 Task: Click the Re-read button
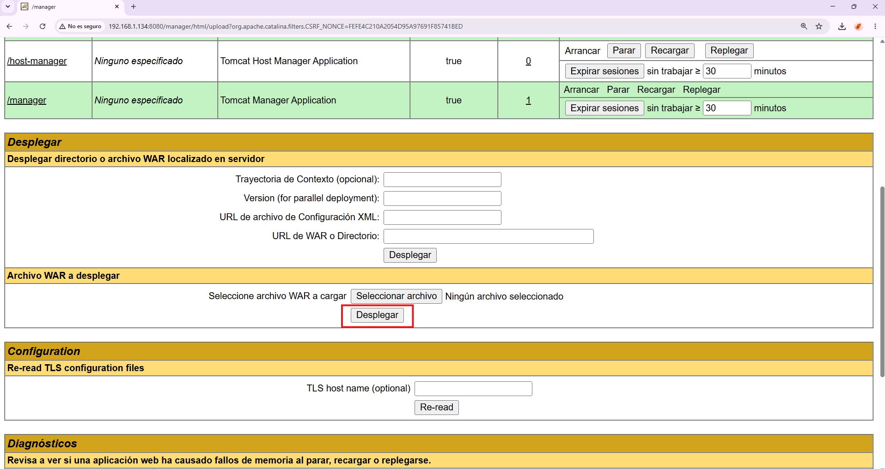pyautogui.click(x=437, y=408)
